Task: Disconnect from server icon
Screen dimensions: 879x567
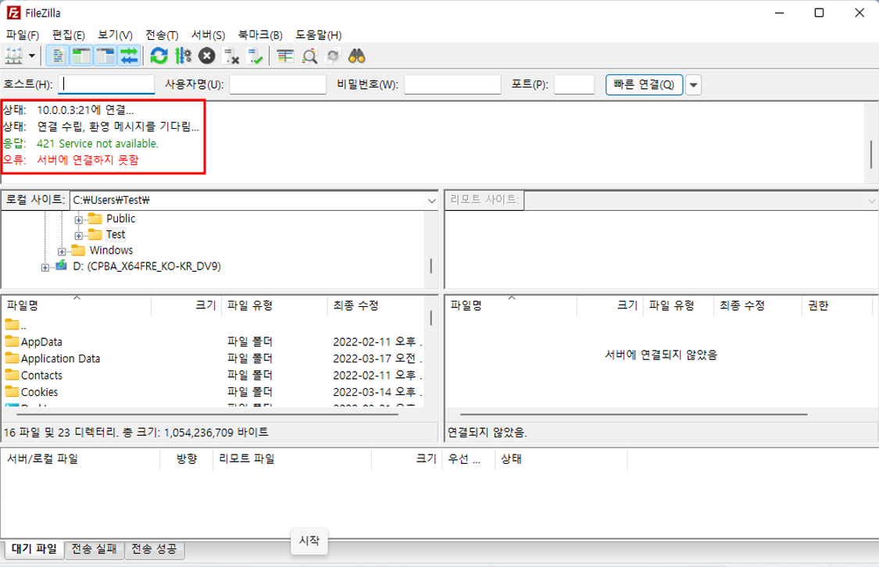Action: coord(231,56)
